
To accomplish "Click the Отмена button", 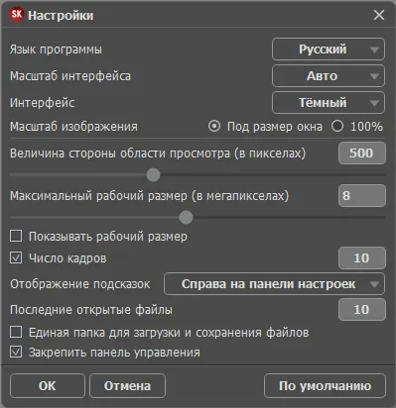I will pyautogui.click(x=127, y=385).
